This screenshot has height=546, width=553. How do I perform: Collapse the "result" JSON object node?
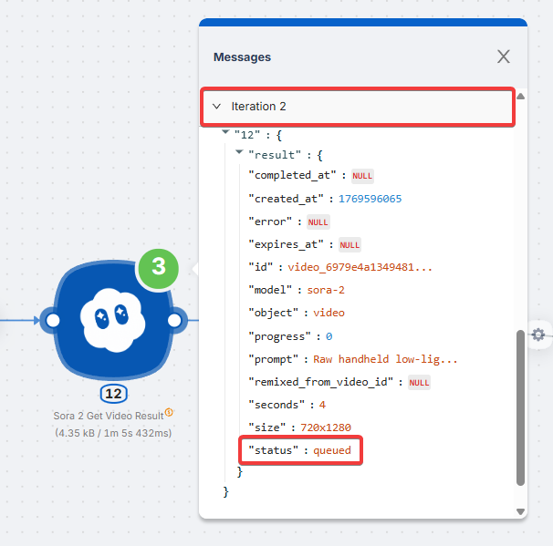(x=239, y=153)
